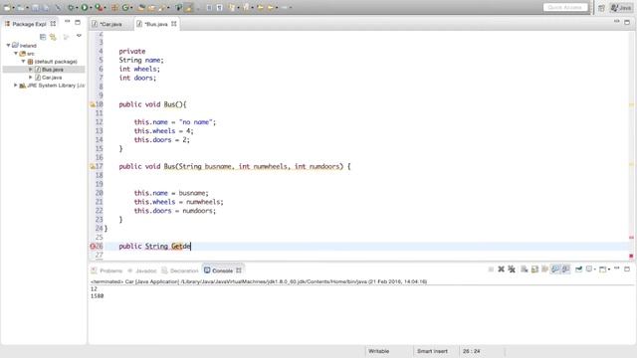Toggle Show Console on standard error change

565,269
